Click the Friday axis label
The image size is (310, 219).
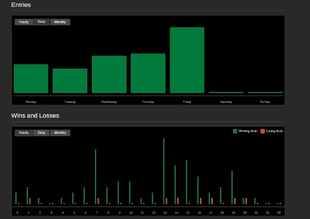click(x=187, y=102)
